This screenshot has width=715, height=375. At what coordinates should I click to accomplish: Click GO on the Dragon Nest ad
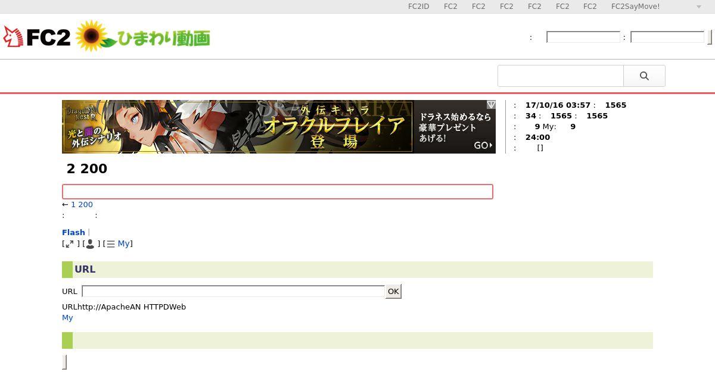pyautogui.click(x=483, y=145)
